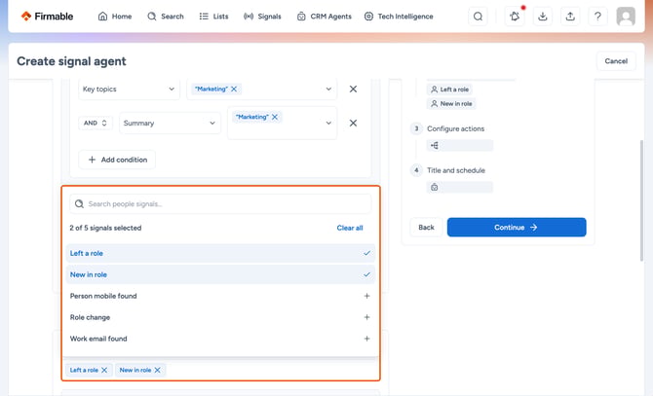653x396 pixels.
Task: Open the notifications bell
Action: (515, 17)
